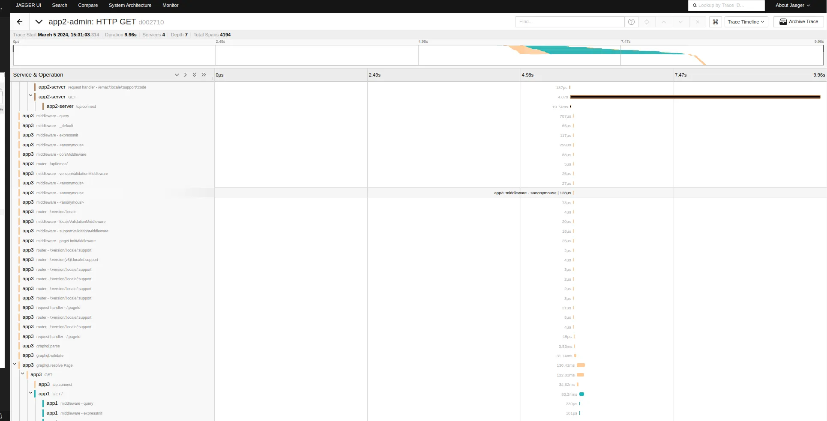The height and width of the screenshot is (421, 827).
Task: Click the JAEGER UI home link
Action: tap(28, 5)
